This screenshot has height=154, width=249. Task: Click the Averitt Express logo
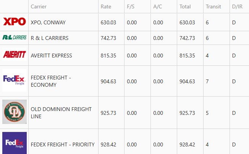[x=15, y=54]
